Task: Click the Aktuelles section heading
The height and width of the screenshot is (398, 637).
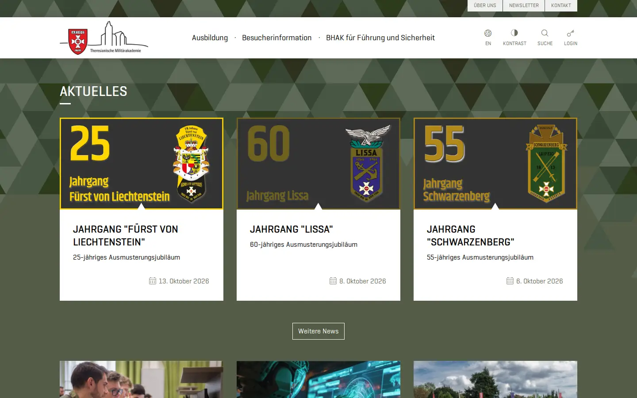Action: tap(93, 92)
